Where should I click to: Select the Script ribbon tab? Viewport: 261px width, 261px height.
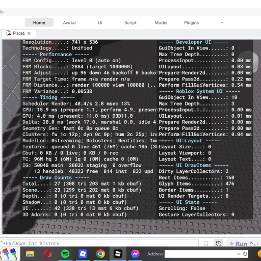130,22
